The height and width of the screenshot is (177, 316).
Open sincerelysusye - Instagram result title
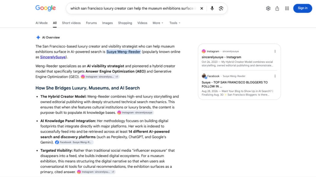(x=221, y=57)
